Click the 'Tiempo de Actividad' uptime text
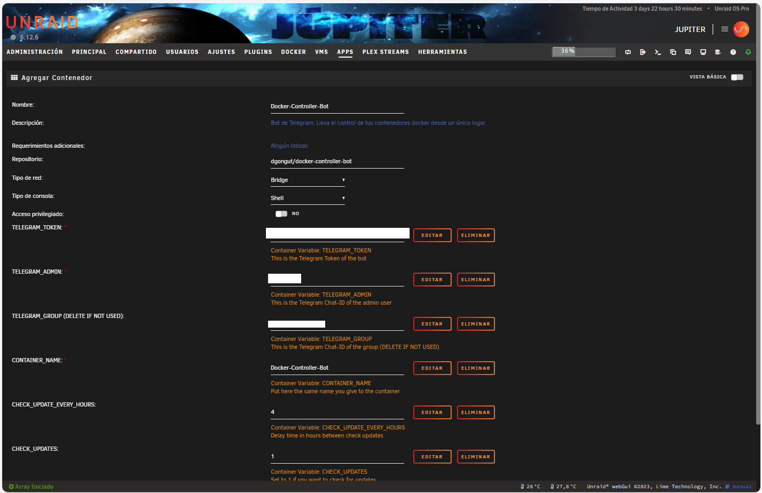The height and width of the screenshot is (493, 762). point(642,9)
